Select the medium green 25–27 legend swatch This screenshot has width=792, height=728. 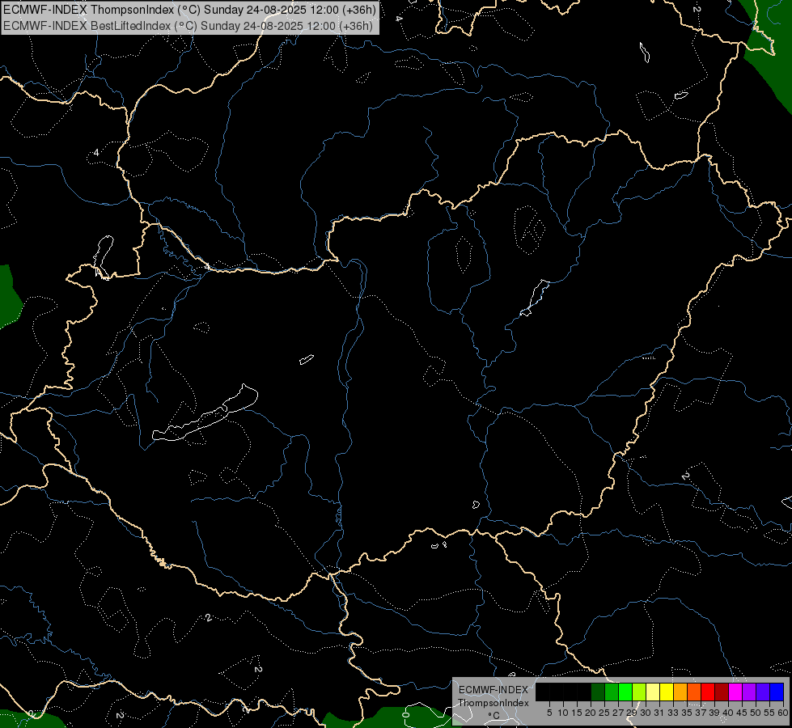612,692
